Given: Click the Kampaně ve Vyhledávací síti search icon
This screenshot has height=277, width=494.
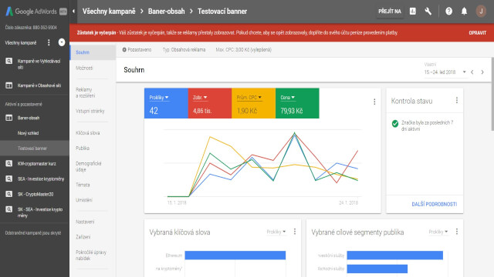Looking at the screenshot, I should pyautogui.click(x=8, y=61).
